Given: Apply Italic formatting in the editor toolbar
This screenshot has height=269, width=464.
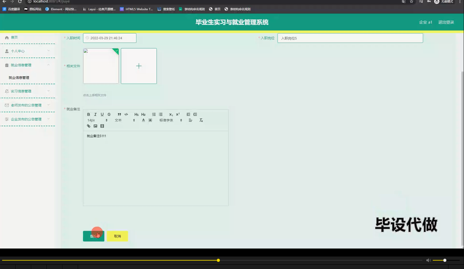Looking at the screenshot, I should click(95, 114).
